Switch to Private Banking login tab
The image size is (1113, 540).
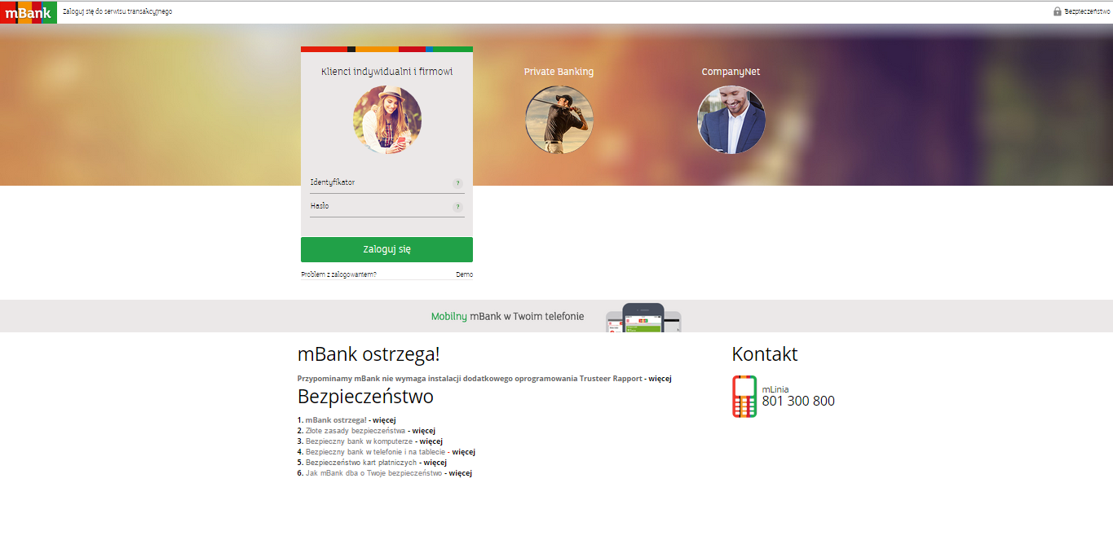(559, 72)
